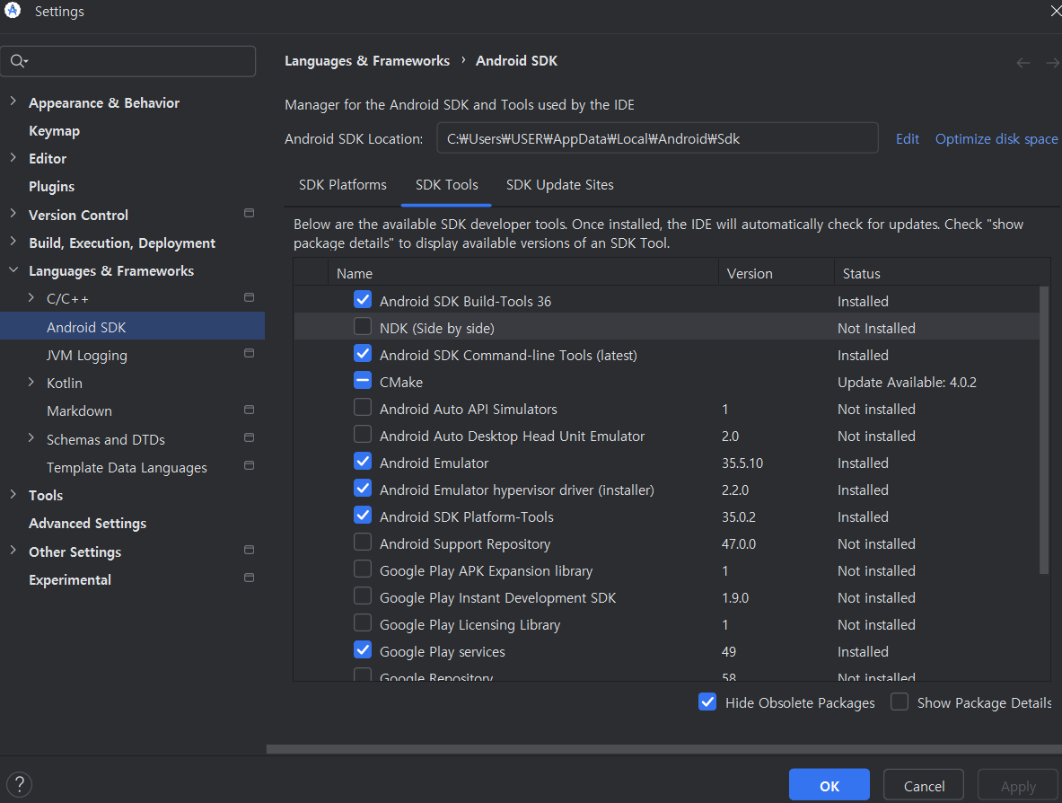Click the forward navigation arrow
The height and width of the screenshot is (803, 1062).
pyautogui.click(x=1052, y=62)
